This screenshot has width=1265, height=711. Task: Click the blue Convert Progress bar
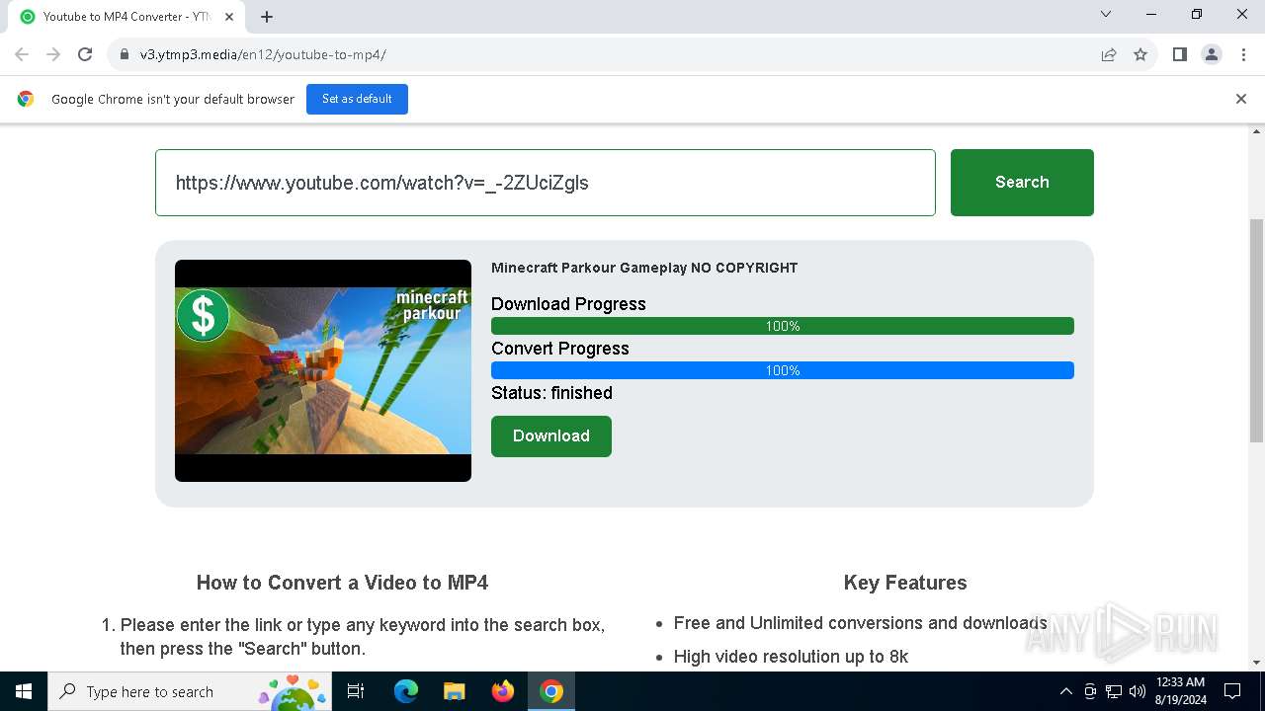pos(783,370)
